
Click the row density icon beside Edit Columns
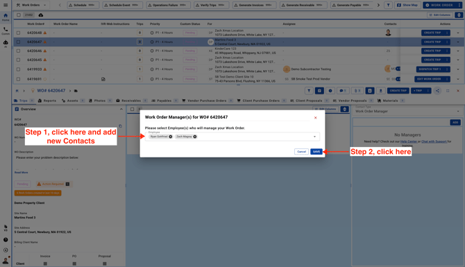(x=459, y=15)
